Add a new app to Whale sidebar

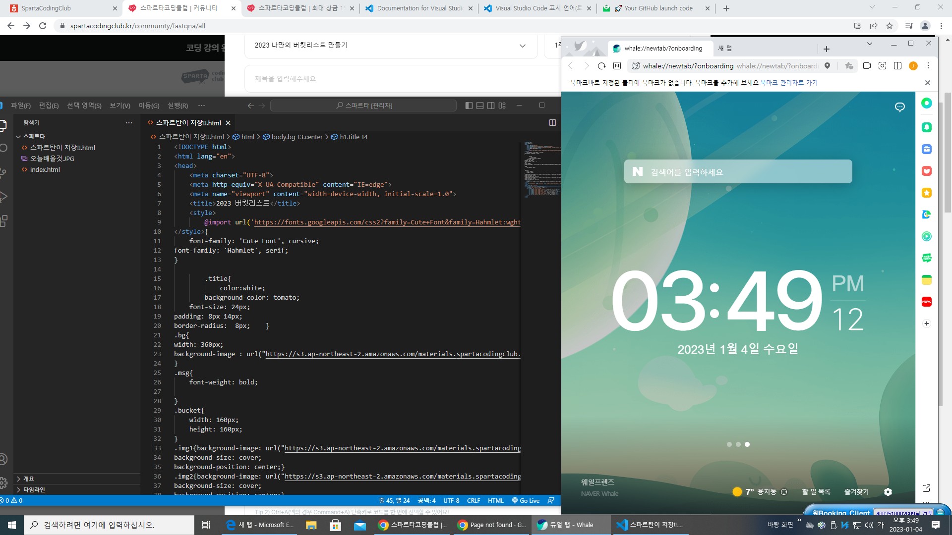pyautogui.click(x=926, y=323)
